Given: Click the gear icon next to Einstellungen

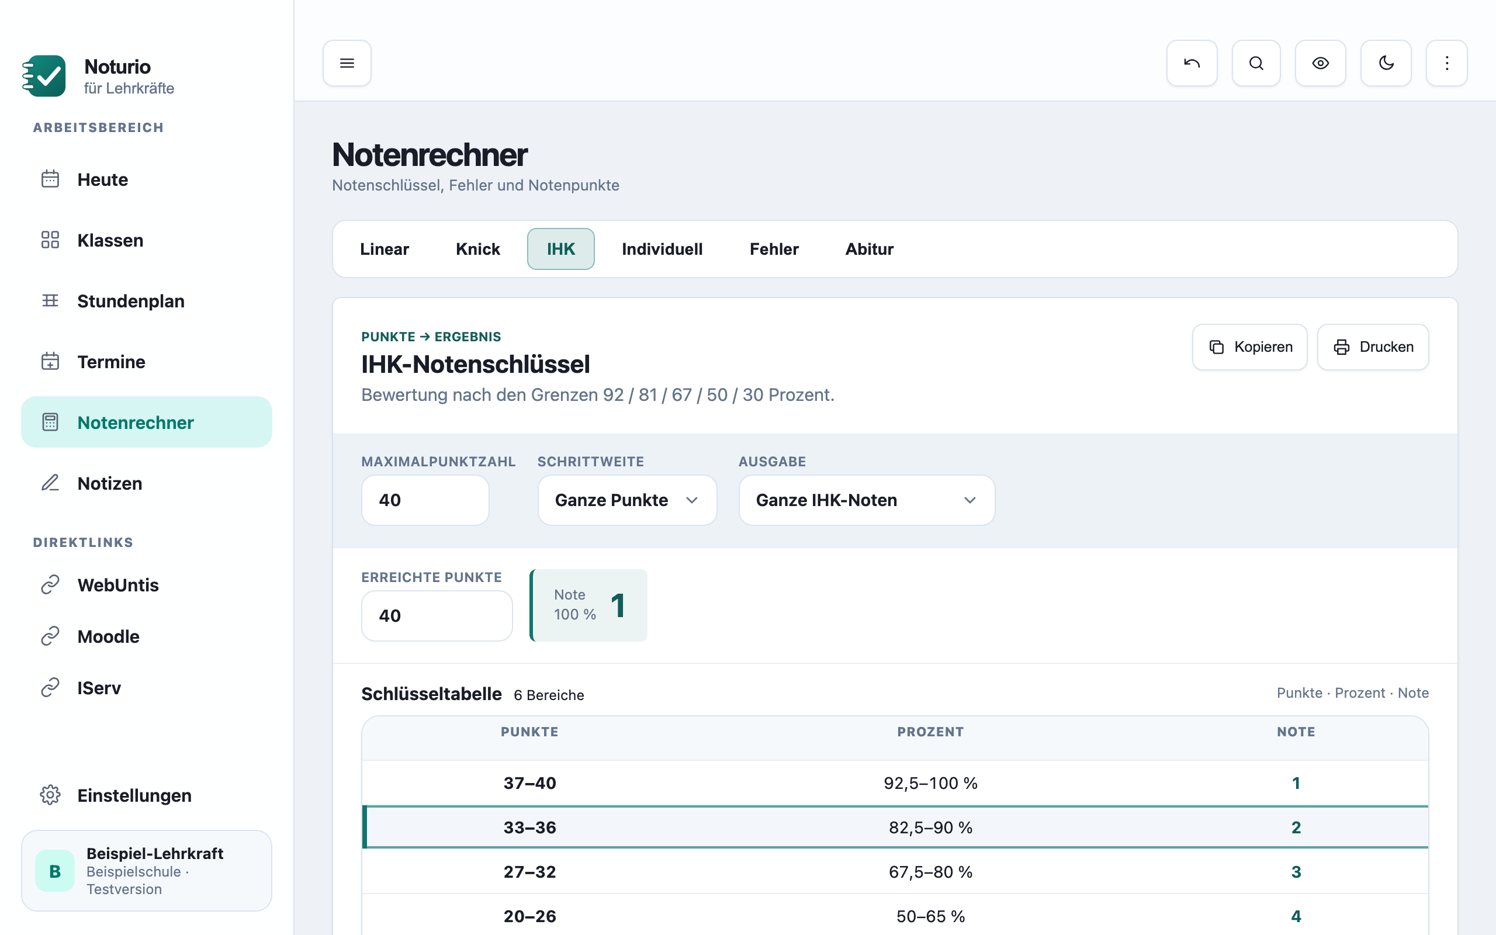Looking at the screenshot, I should [x=50, y=795].
